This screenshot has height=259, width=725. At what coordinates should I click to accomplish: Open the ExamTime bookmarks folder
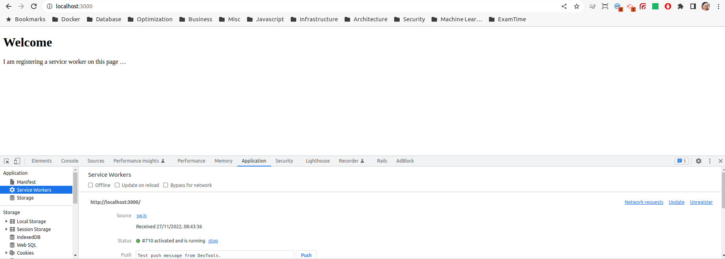pos(507,19)
